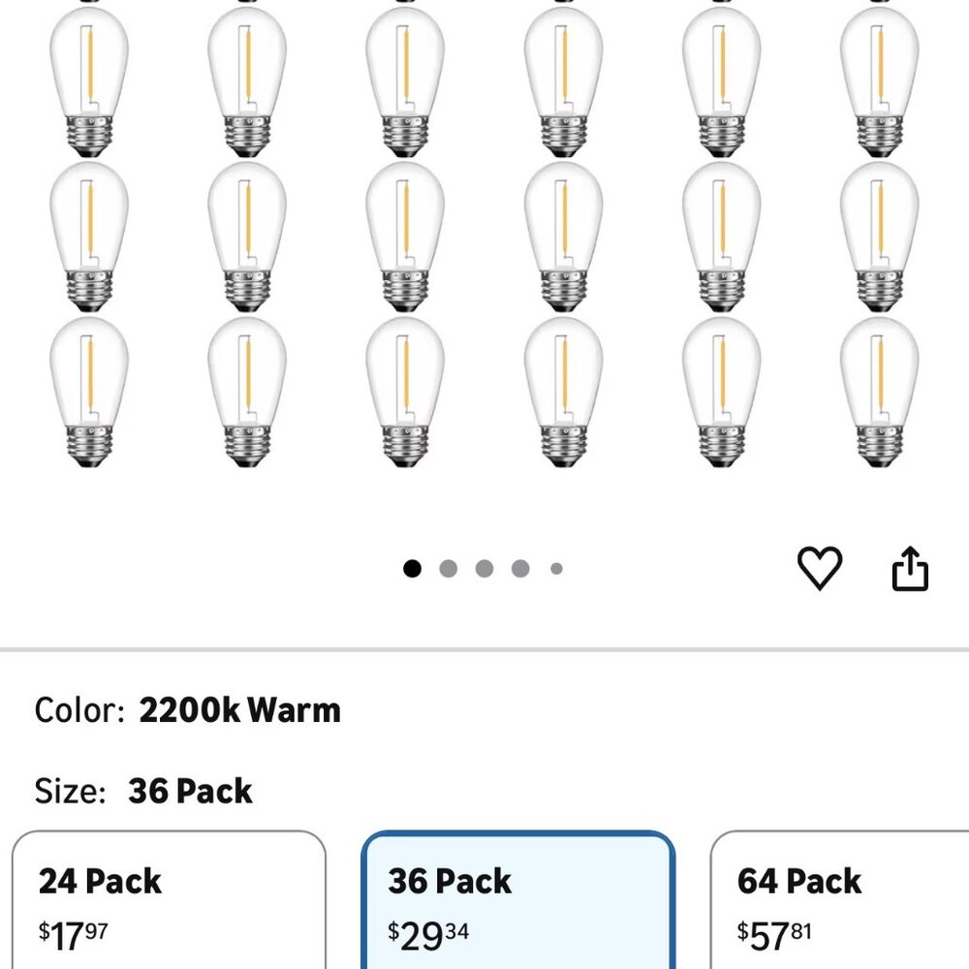969x969 pixels.
Task: Select the third carousel dot
Action: click(484, 568)
